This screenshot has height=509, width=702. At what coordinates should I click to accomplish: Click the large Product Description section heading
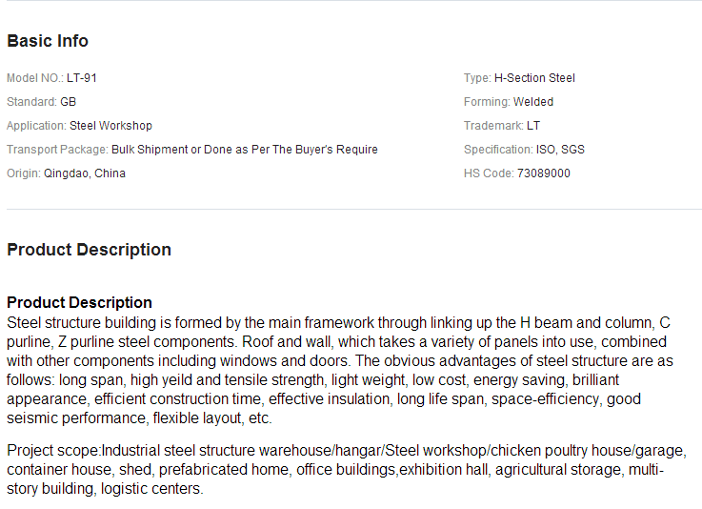pos(90,250)
